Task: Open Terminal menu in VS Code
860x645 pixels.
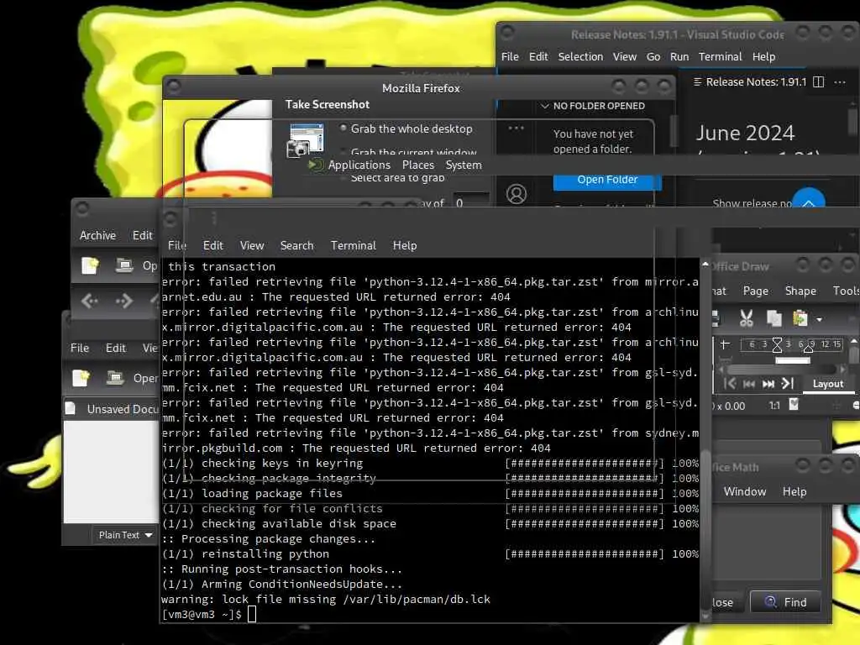Action: point(720,56)
